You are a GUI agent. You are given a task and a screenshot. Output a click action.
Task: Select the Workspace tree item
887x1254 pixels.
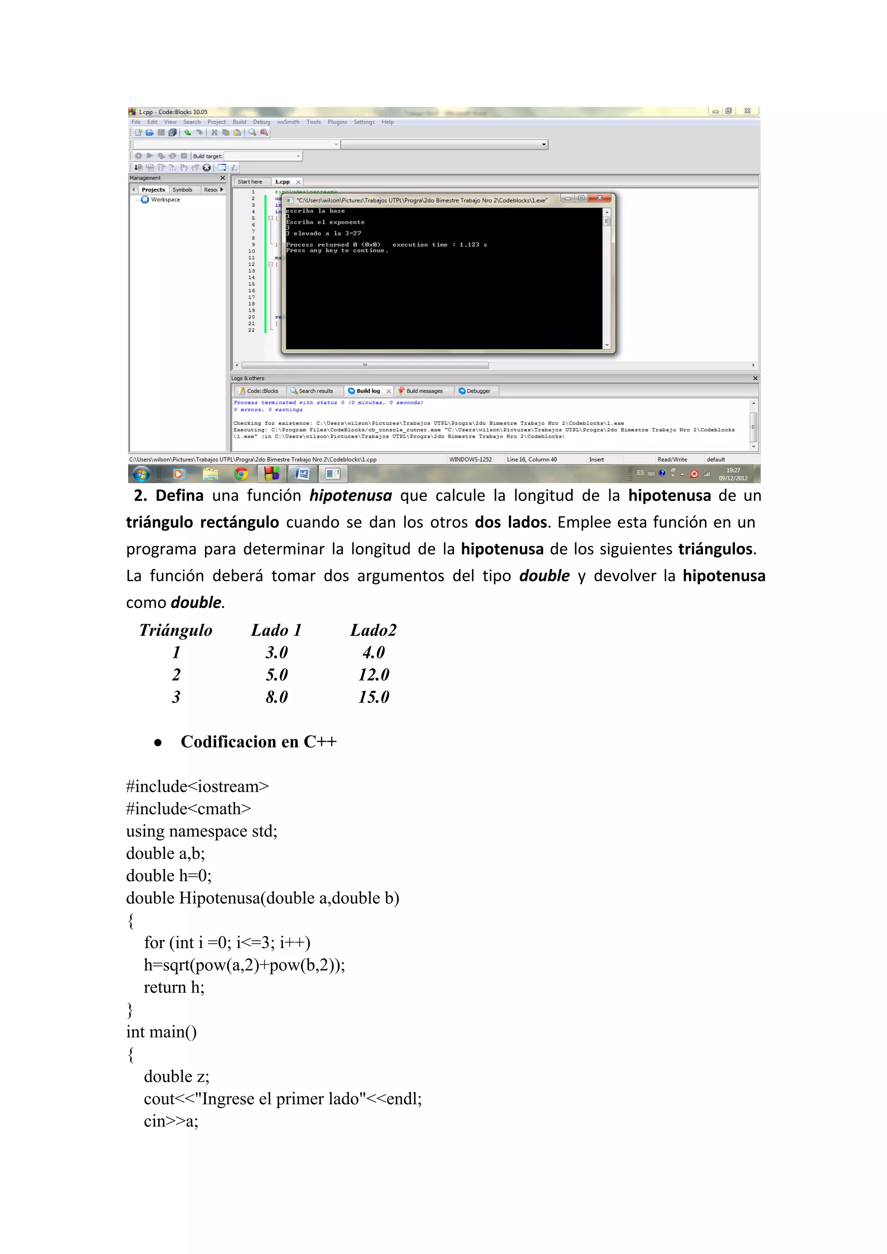[161, 199]
